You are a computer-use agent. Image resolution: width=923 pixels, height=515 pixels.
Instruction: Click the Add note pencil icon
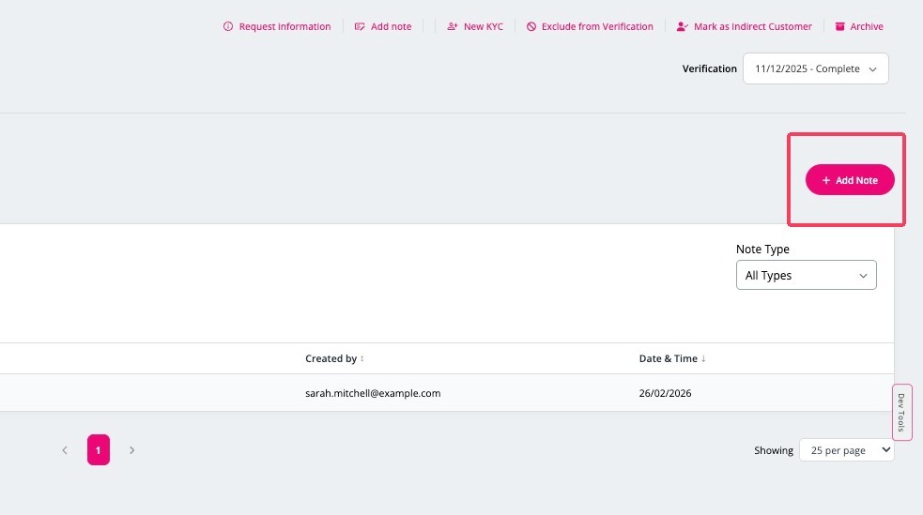pyautogui.click(x=360, y=26)
